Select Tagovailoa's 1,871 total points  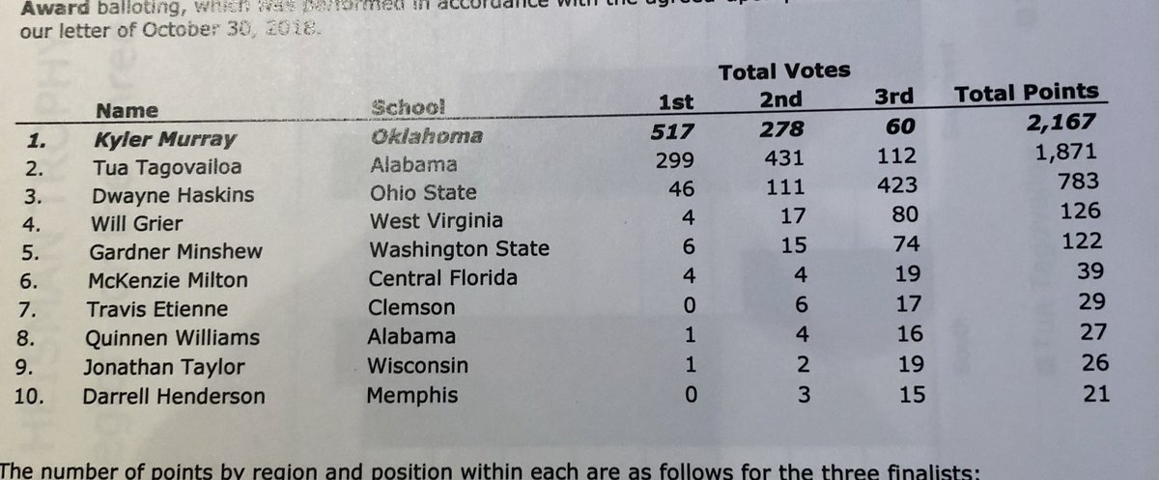1066,151
